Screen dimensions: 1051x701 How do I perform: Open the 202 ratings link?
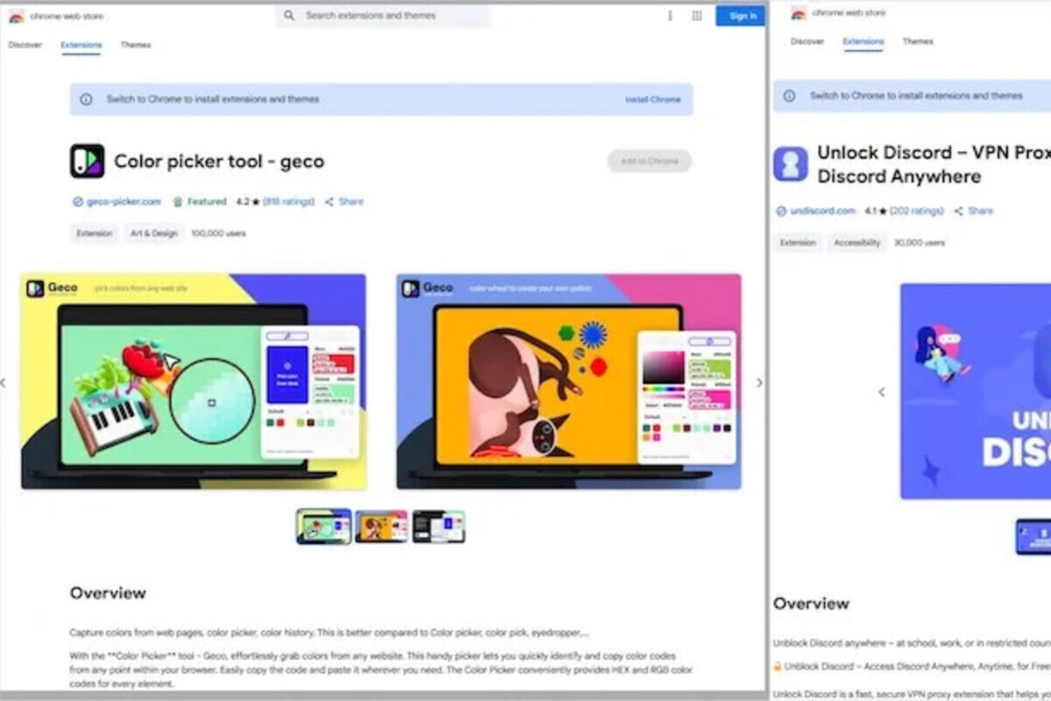[917, 211]
